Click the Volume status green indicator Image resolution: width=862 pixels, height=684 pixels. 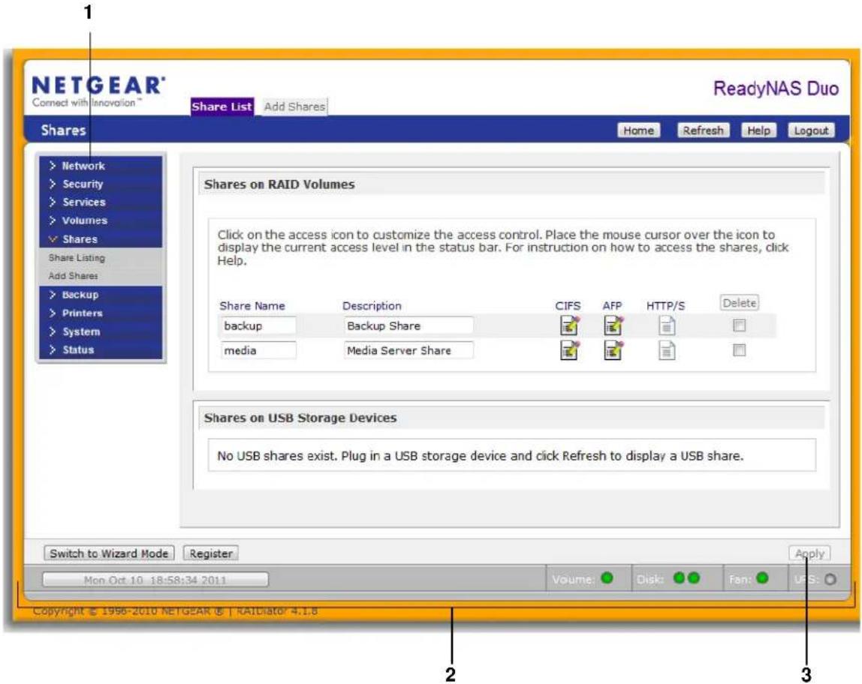(607, 578)
